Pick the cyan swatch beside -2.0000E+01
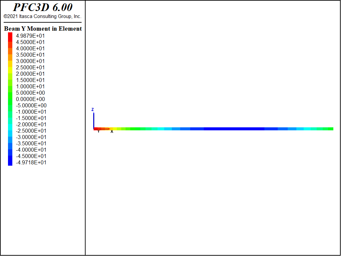 tap(10, 127)
